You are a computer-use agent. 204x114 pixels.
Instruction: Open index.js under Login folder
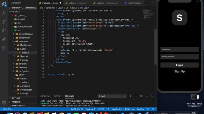point(23,53)
